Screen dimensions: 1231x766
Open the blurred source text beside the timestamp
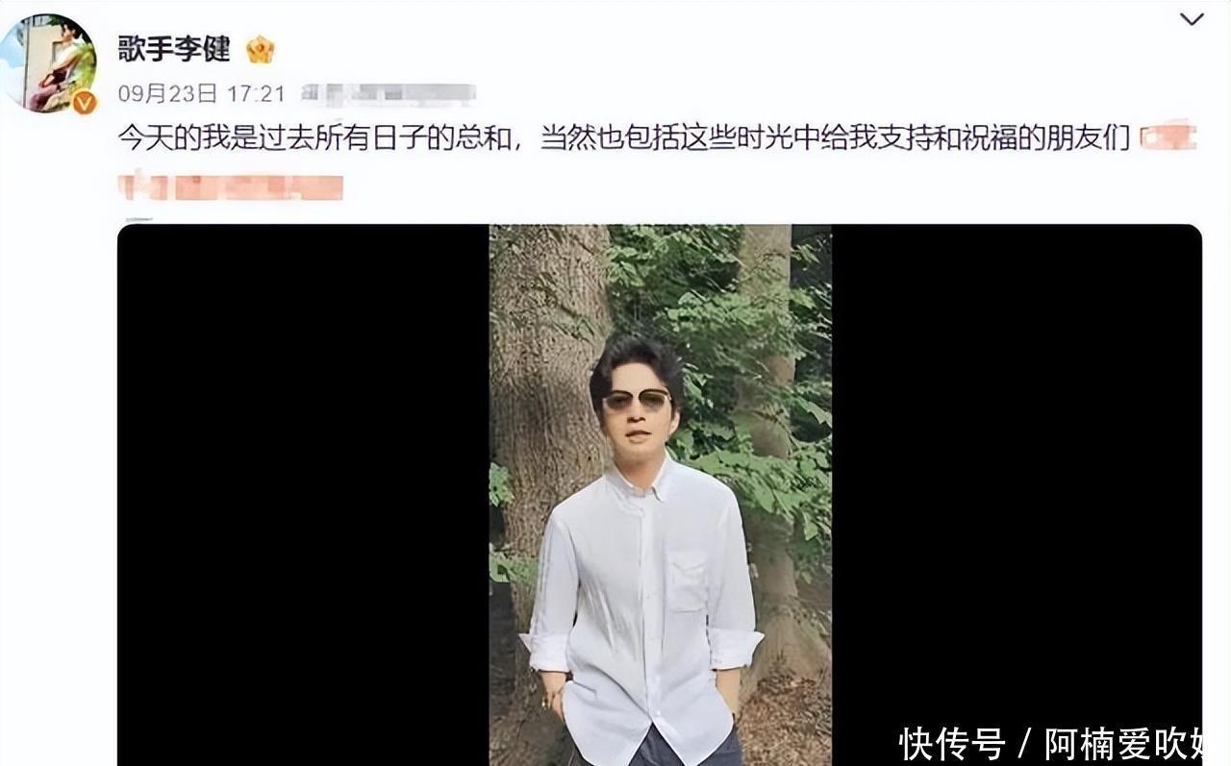(389, 94)
